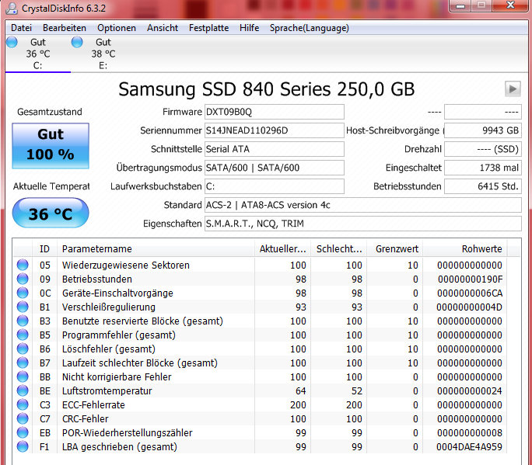Click the Samsung SSD 840 Series title text
532x465 pixels.
click(x=266, y=89)
